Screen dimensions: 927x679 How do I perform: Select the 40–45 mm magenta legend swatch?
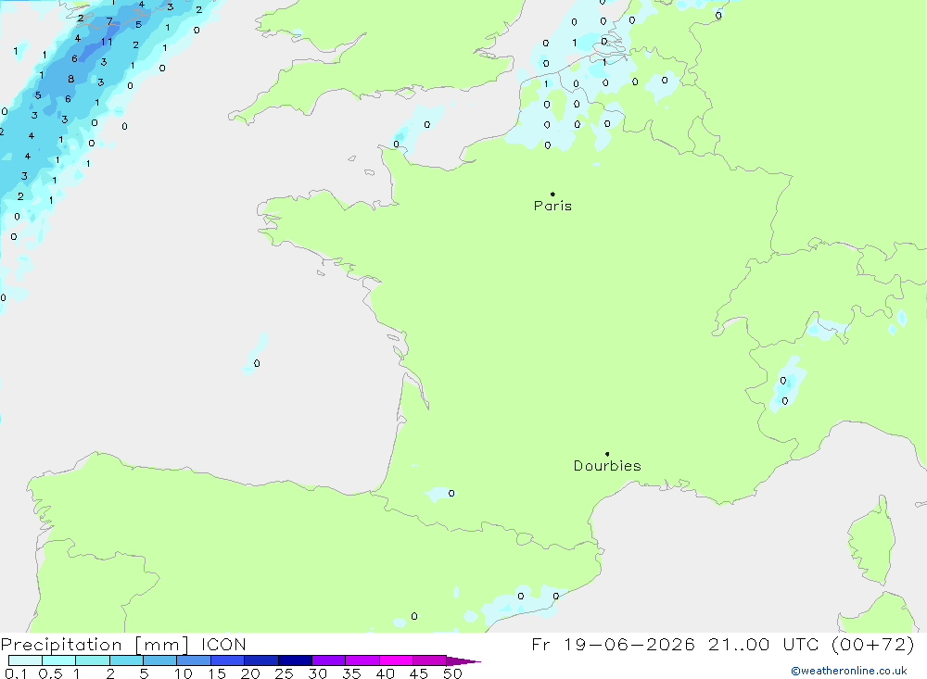coord(396,660)
